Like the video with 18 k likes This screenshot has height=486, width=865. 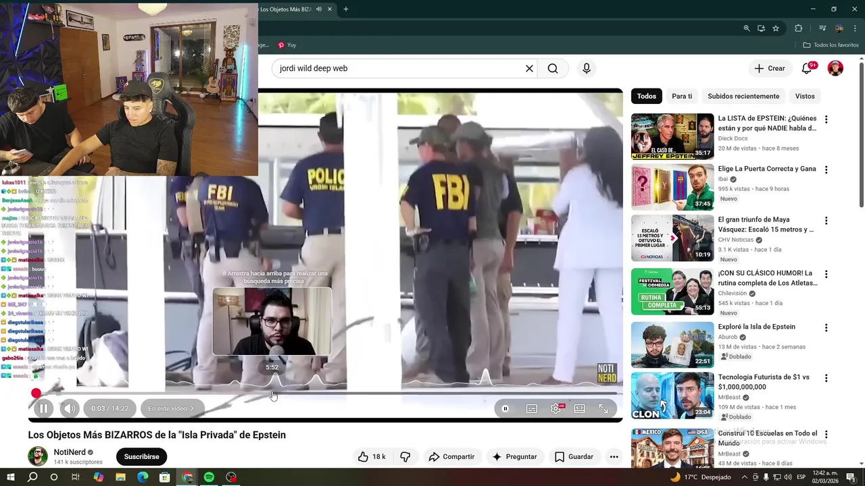[372, 457]
